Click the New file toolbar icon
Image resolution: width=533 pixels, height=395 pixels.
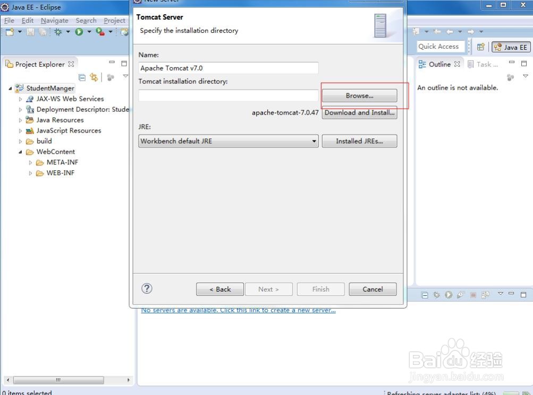[x=10, y=32]
